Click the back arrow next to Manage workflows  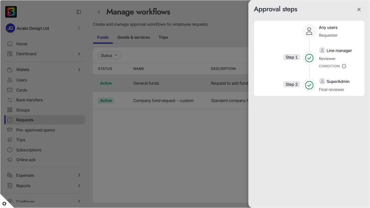tap(99, 12)
